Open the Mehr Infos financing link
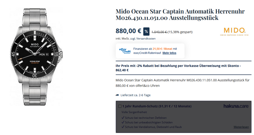The image size is (254, 135). pos(169,53)
